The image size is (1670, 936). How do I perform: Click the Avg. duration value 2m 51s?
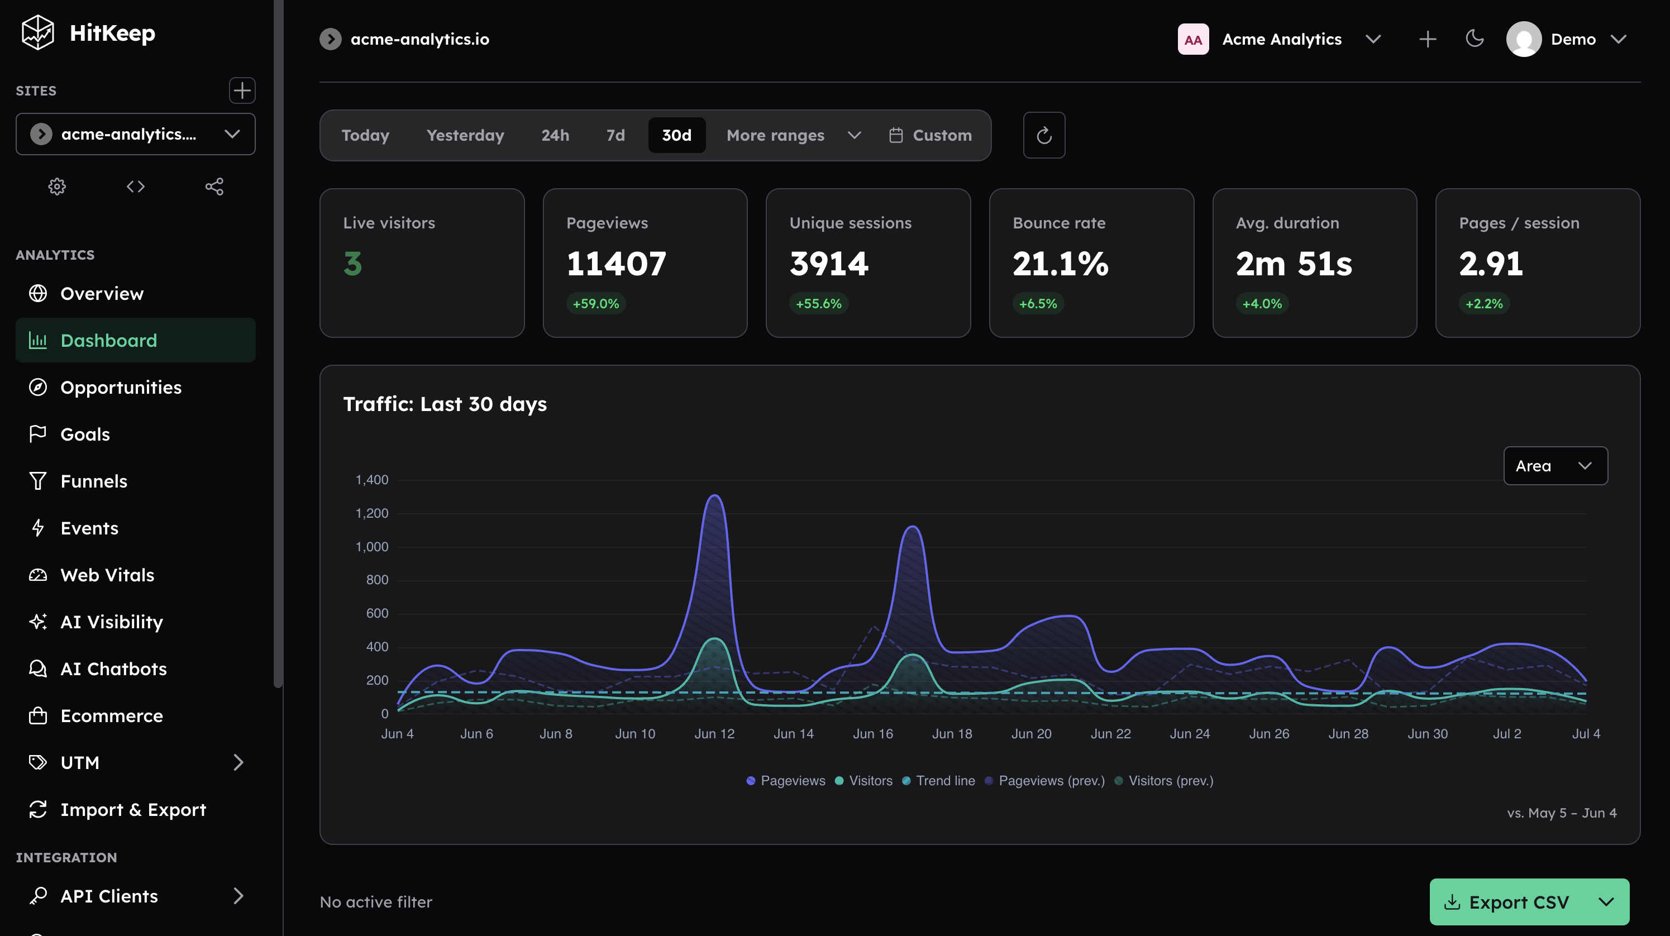[x=1294, y=264]
